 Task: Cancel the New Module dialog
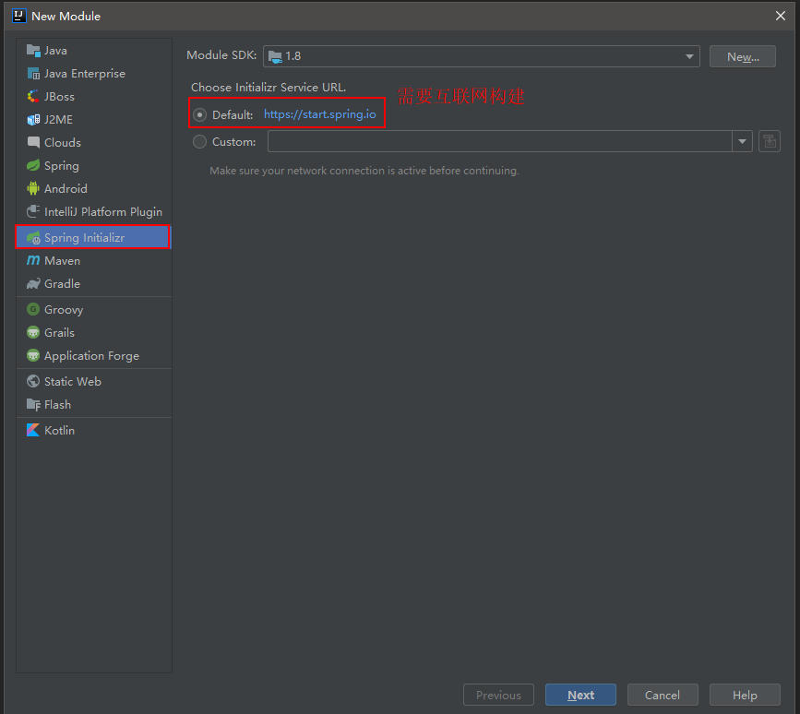pyautogui.click(x=662, y=695)
